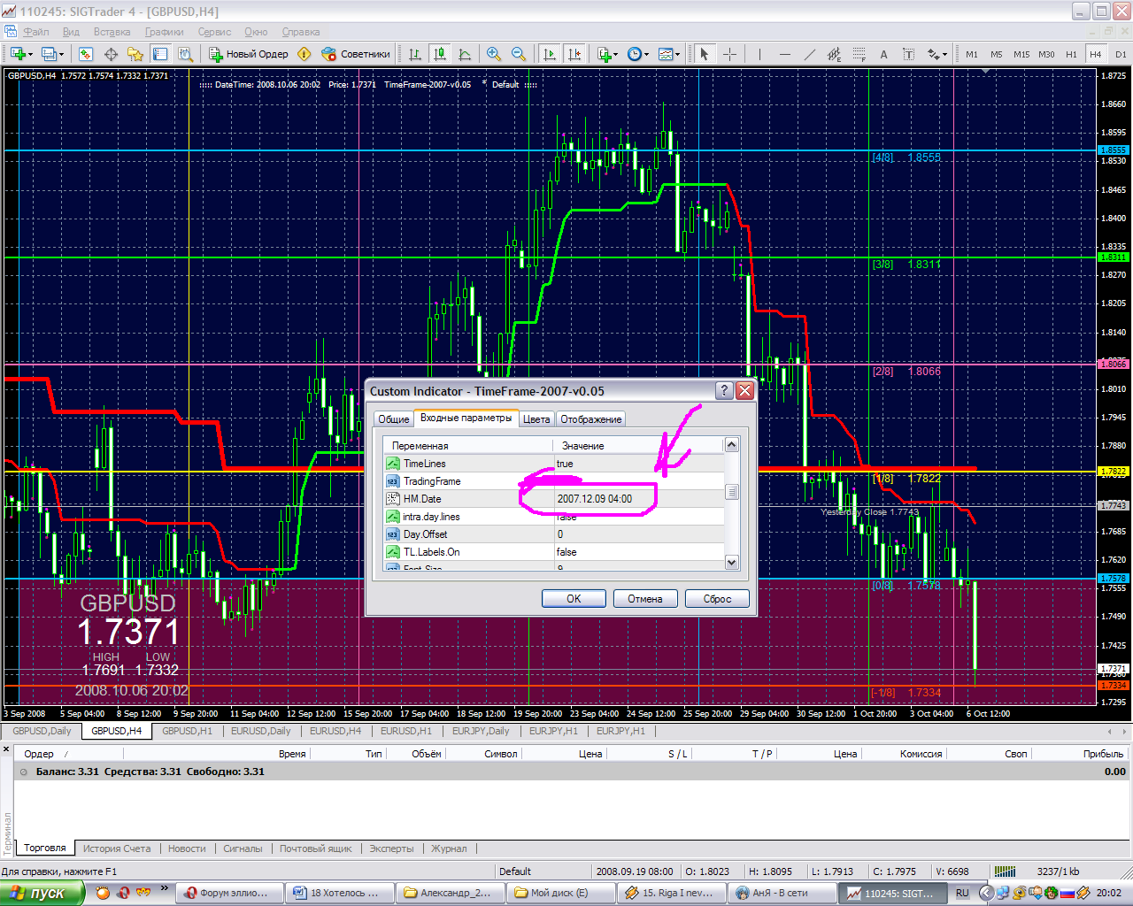Switch chart to candlesticks type
Screen dimensions: 1133x906
[x=439, y=54]
